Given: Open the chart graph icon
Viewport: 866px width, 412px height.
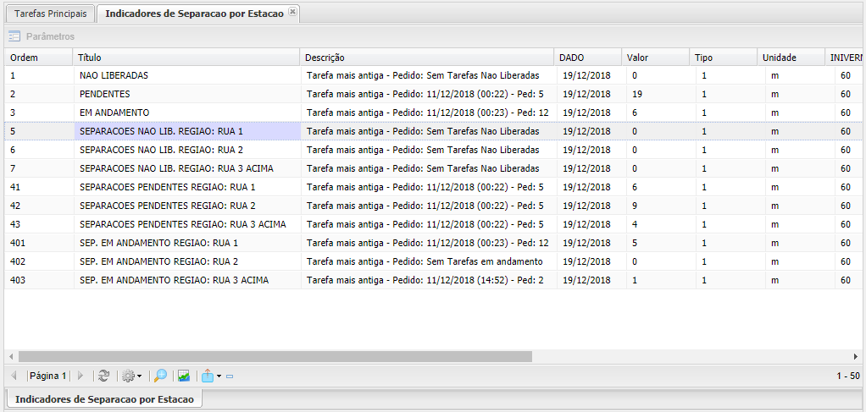Looking at the screenshot, I should 183,376.
